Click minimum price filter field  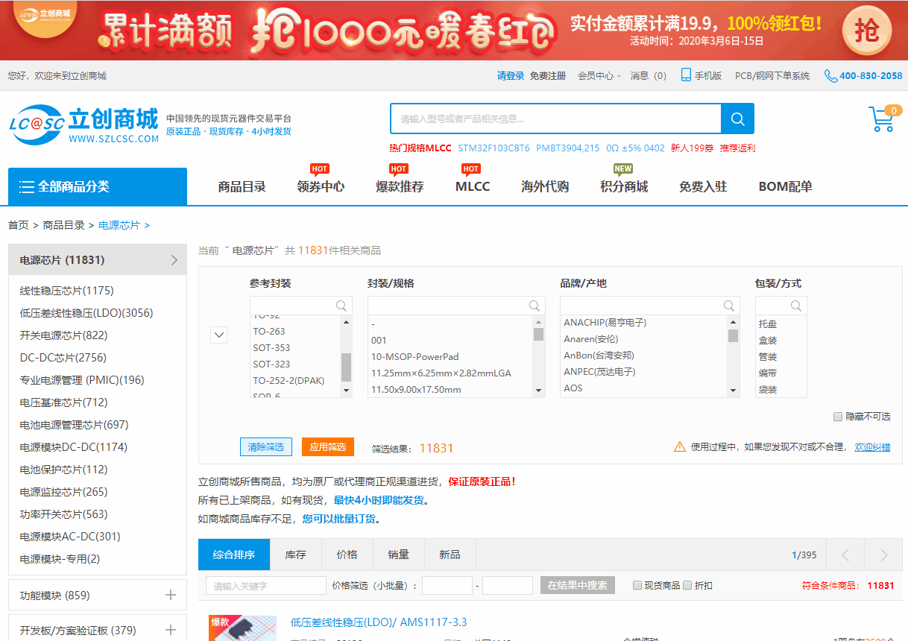[447, 586]
